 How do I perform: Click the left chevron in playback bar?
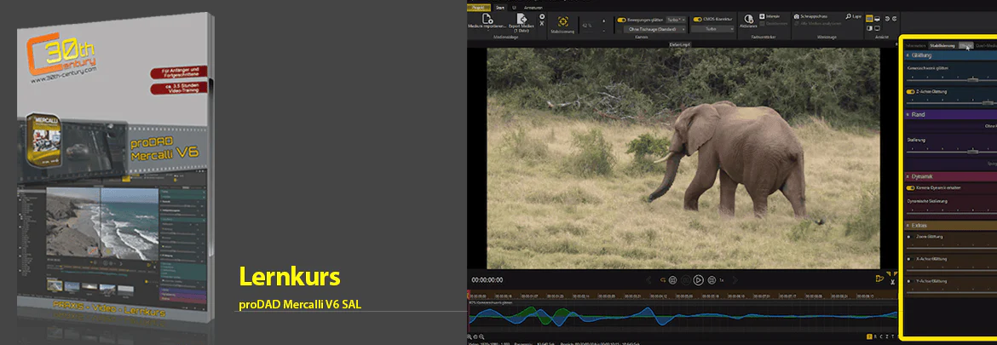(x=648, y=280)
